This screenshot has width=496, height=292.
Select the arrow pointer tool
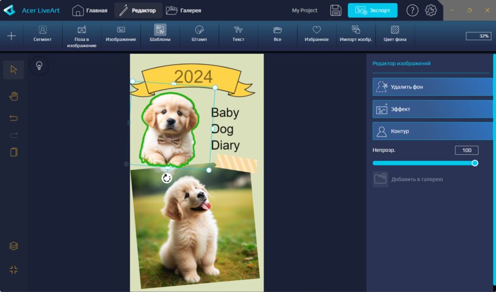coord(14,70)
